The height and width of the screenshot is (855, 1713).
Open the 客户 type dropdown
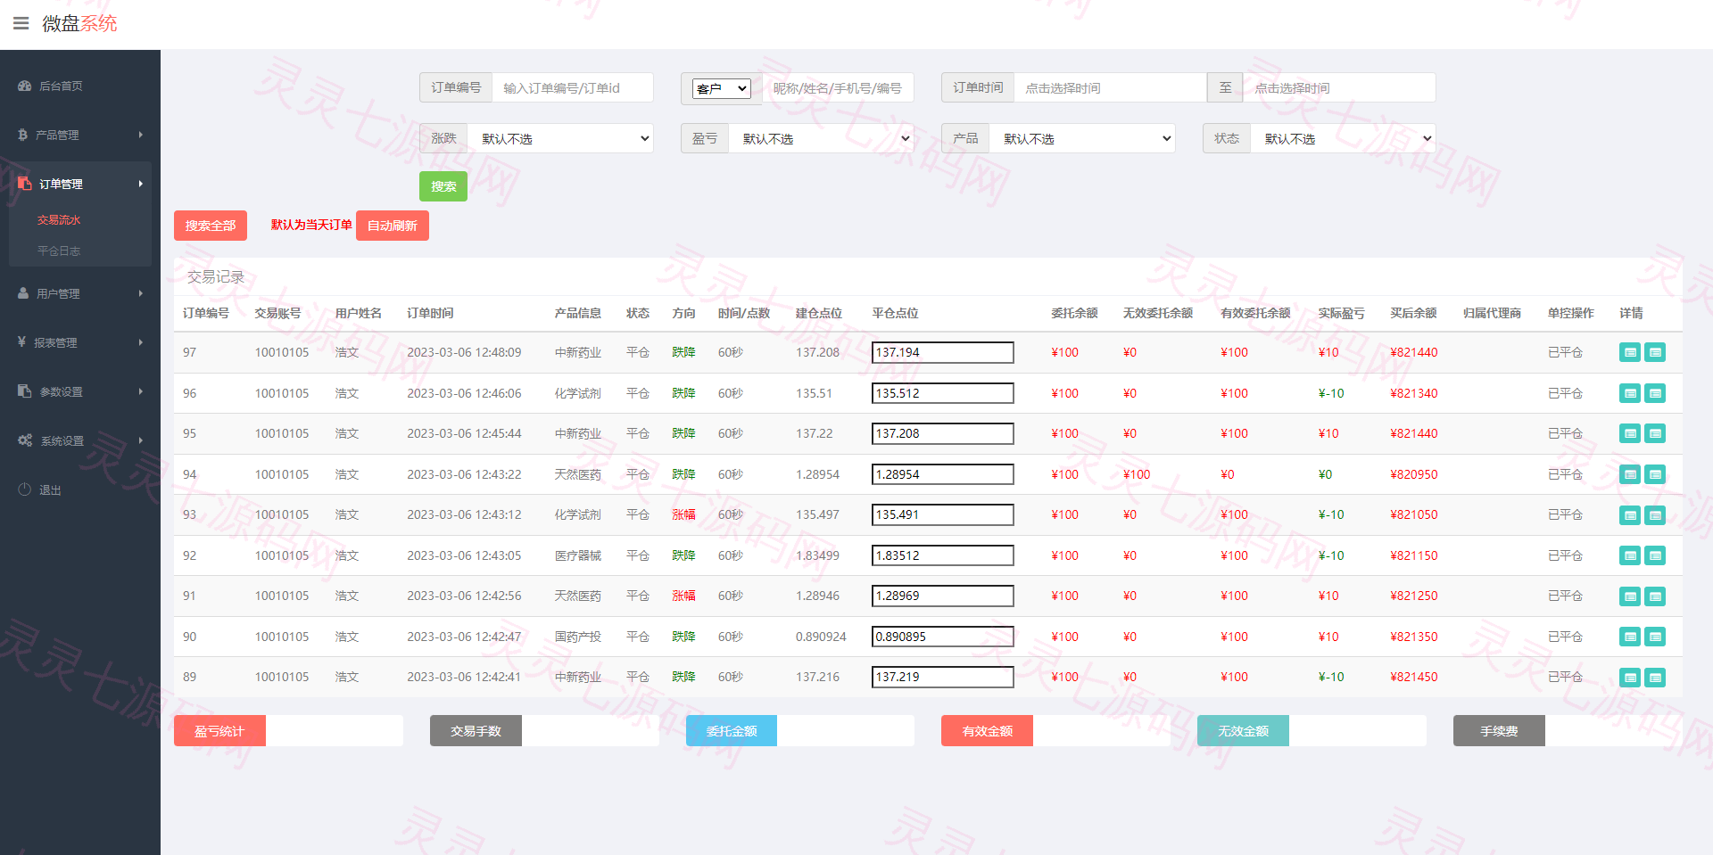pos(722,88)
